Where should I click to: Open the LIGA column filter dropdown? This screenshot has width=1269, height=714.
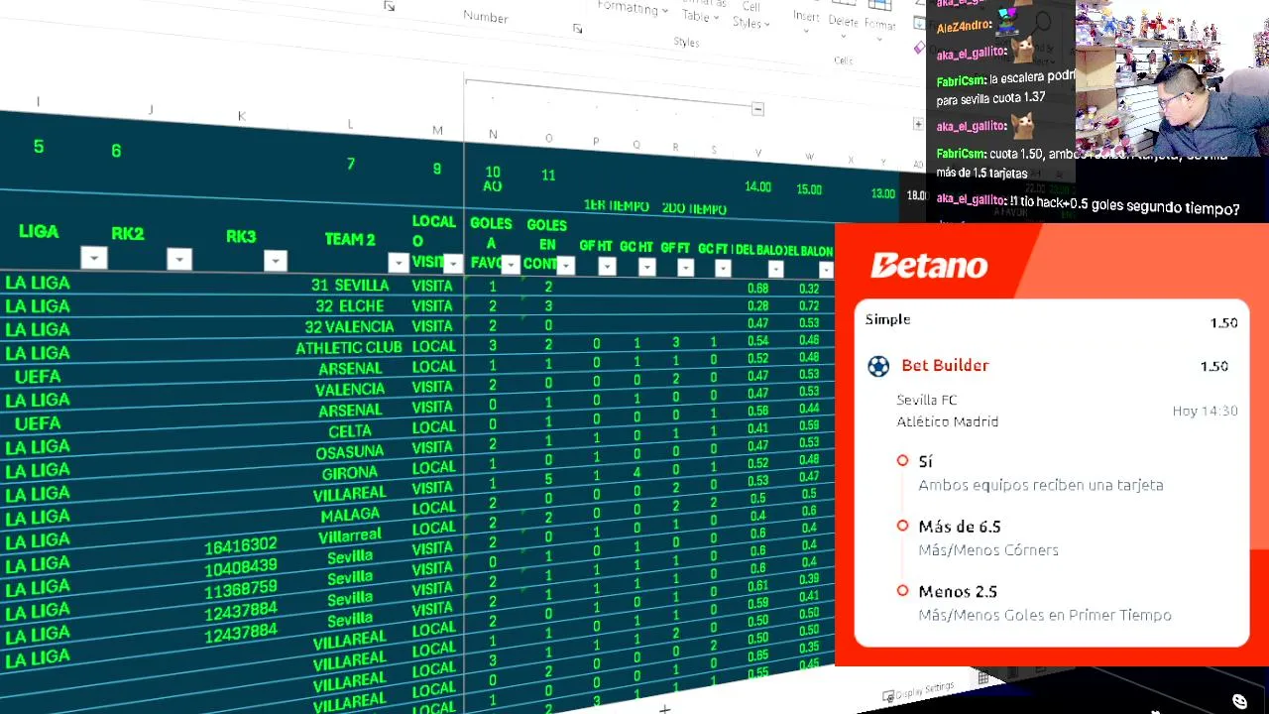click(x=93, y=259)
